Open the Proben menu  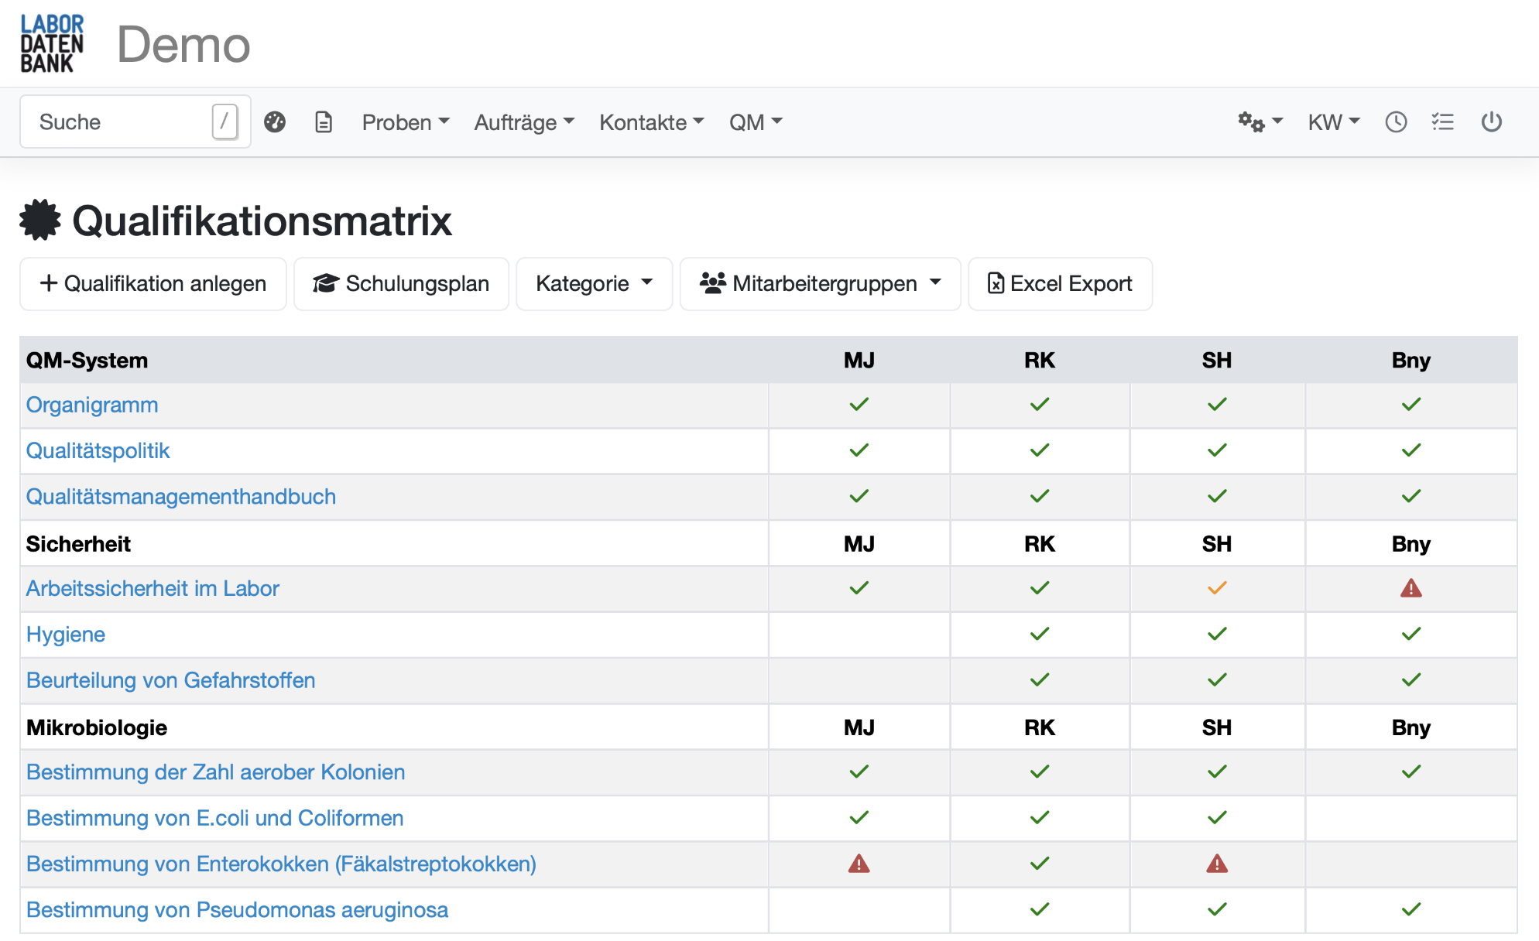[405, 121]
